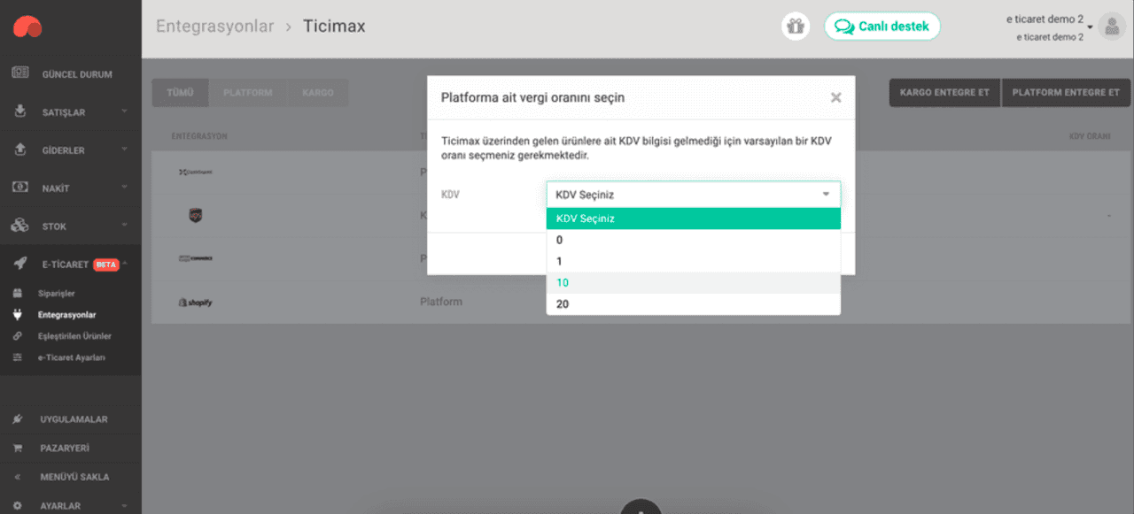The height and width of the screenshot is (514, 1134).
Task: Expand the Ayarlar menu arrow
Action: 125,506
